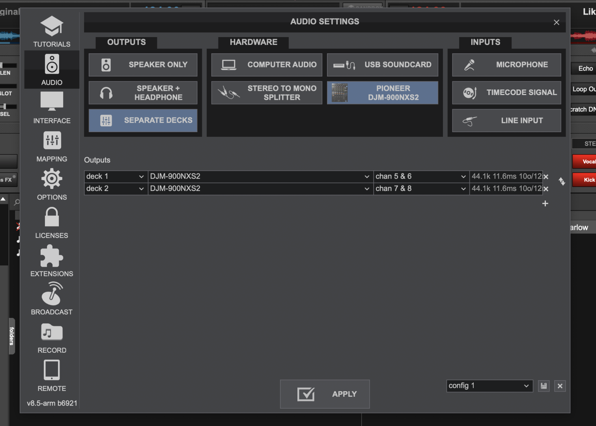Image resolution: width=596 pixels, height=426 pixels.
Task: Click the folders side tab
Action: click(x=11, y=336)
